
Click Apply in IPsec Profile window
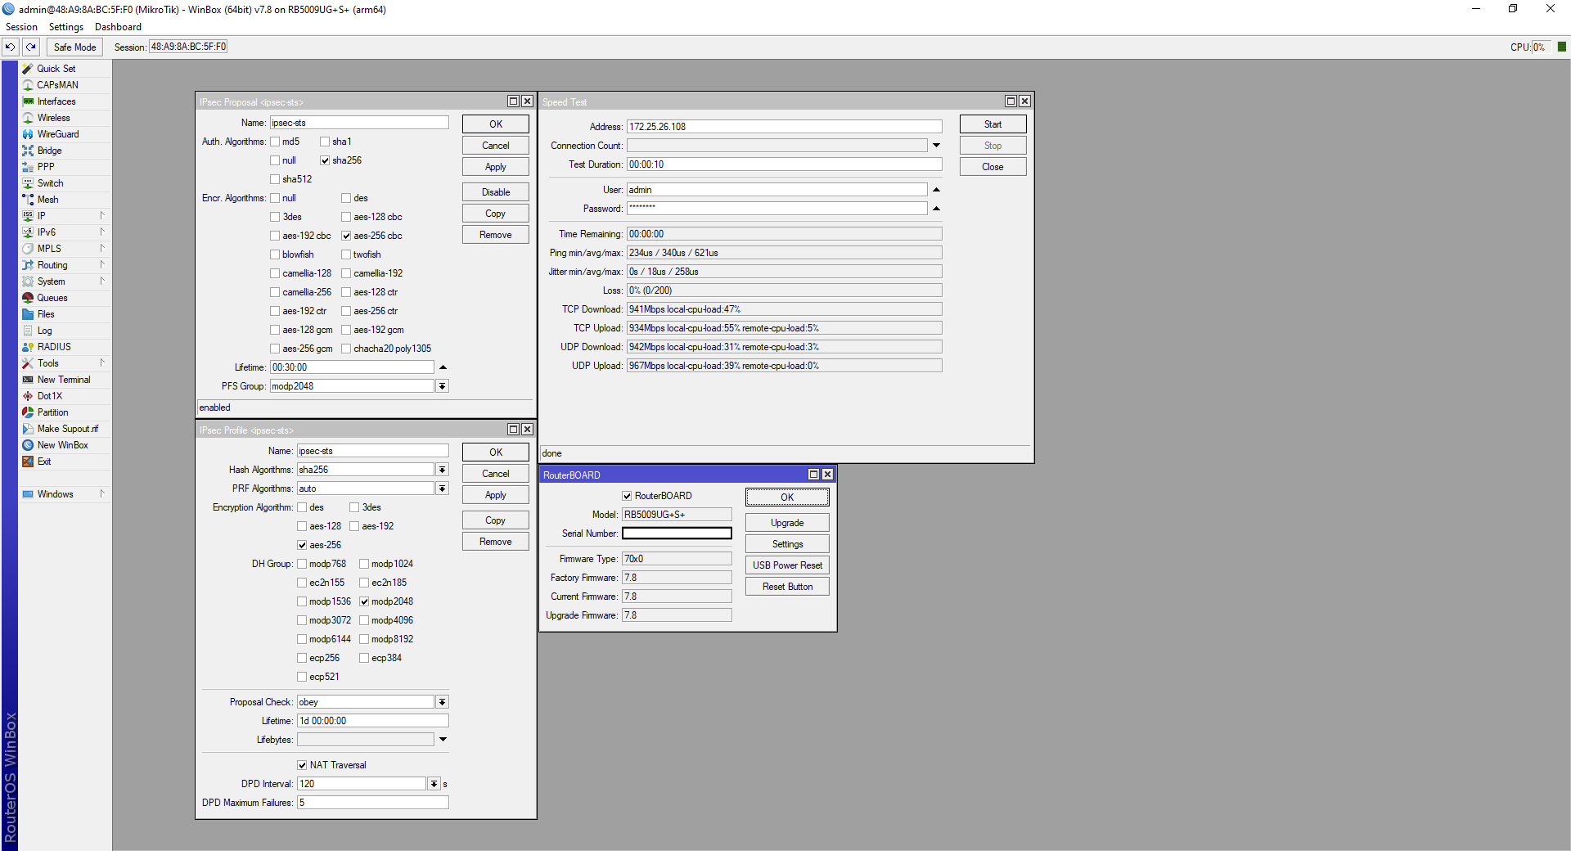496,495
